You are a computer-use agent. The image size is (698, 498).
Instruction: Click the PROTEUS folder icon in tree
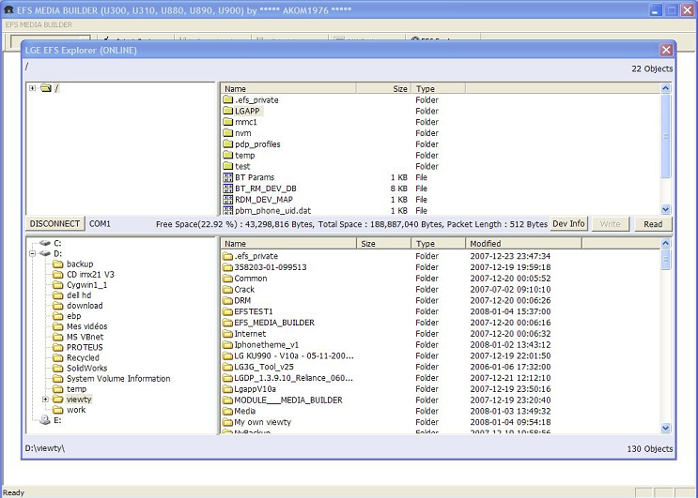tap(57, 347)
